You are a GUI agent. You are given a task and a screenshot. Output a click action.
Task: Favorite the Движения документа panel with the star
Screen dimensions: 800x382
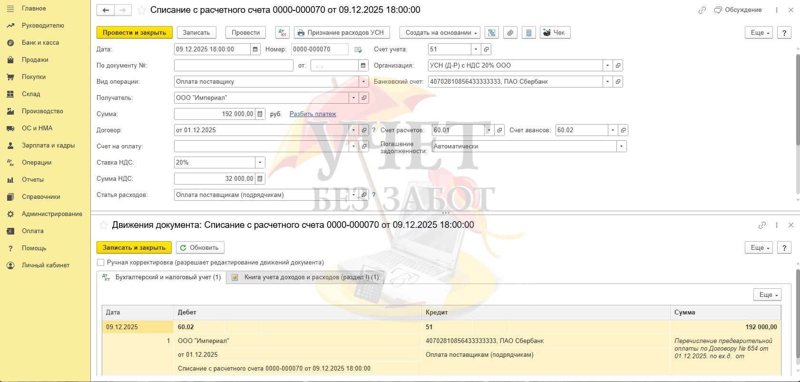103,225
